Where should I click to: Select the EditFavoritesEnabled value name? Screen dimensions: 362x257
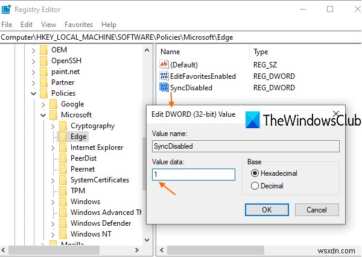click(203, 76)
